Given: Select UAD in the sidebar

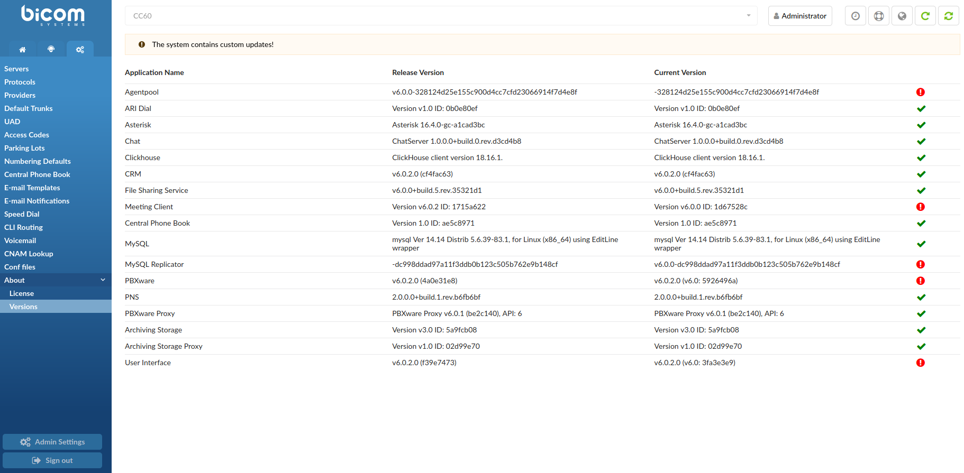Looking at the screenshot, I should [x=12, y=122].
